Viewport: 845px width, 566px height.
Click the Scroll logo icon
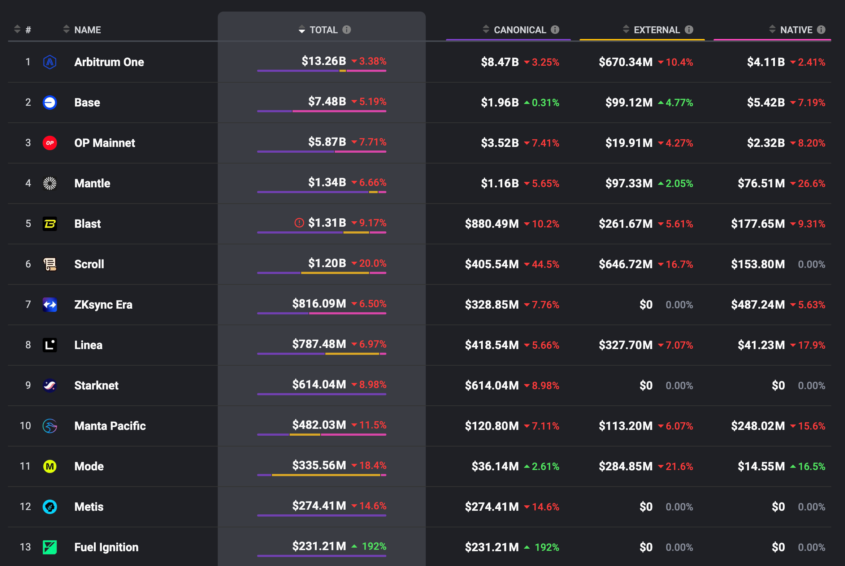pyautogui.click(x=50, y=264)
